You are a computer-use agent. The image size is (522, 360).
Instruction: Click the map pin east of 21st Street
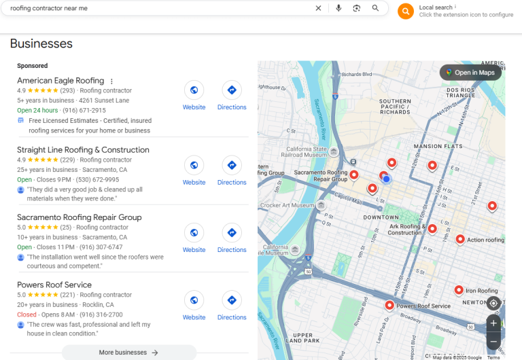pos(492,206)
